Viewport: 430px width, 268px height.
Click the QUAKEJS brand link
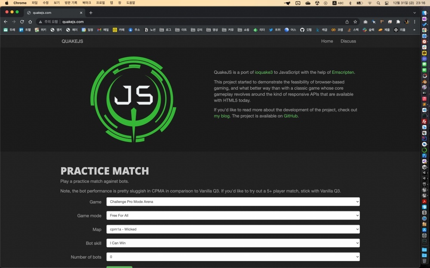72,41
